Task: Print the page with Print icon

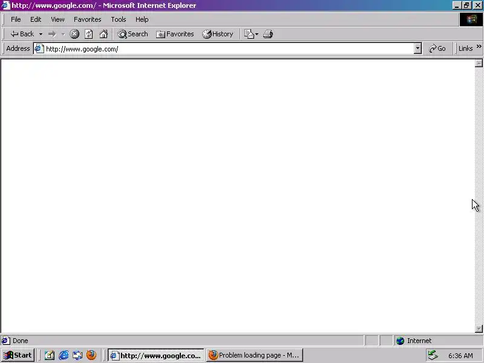Action: pos(268,34)
